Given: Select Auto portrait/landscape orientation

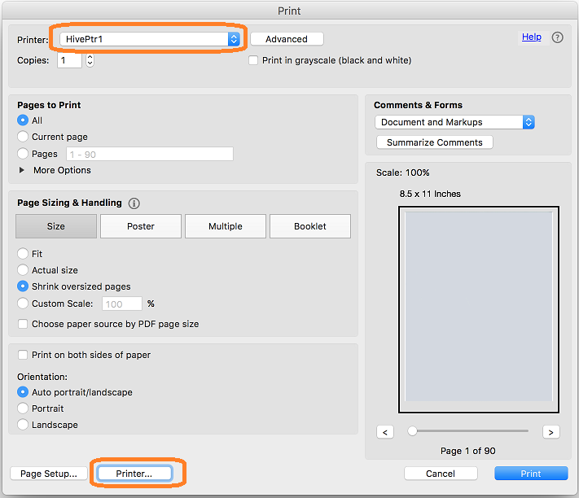Looking at the screenshot, I should coord(23,391).
